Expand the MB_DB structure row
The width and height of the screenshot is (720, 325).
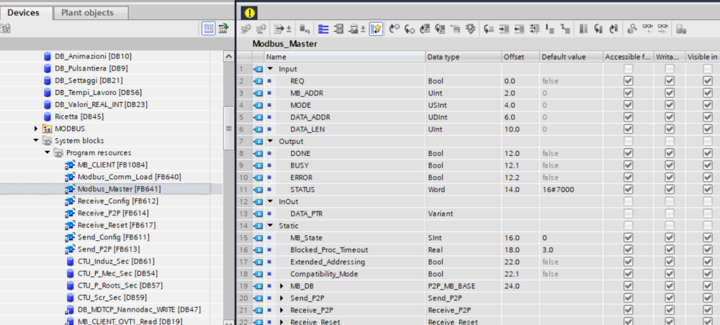(x=282, y=286)
